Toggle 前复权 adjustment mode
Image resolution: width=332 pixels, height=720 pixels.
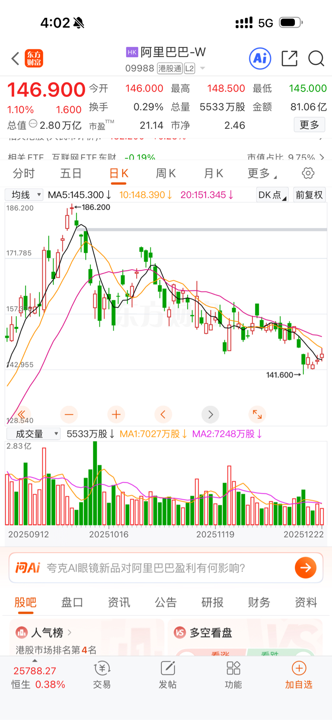[309, 195]
